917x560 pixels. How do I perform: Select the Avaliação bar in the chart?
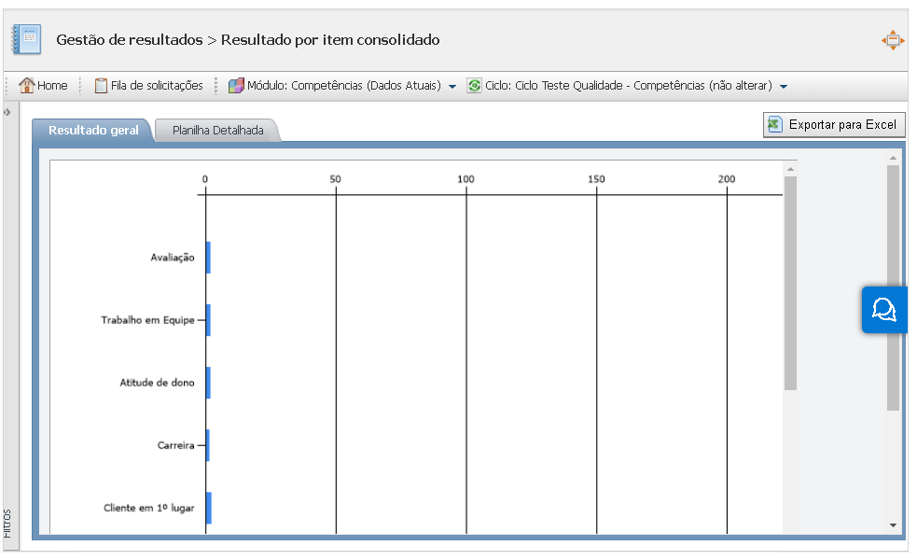click(208, 258)
